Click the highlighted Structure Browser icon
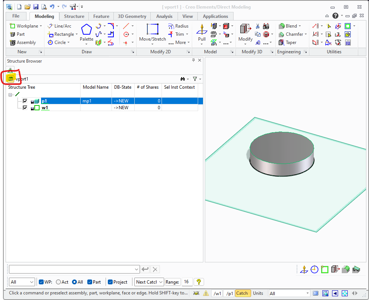 (11, 79)
